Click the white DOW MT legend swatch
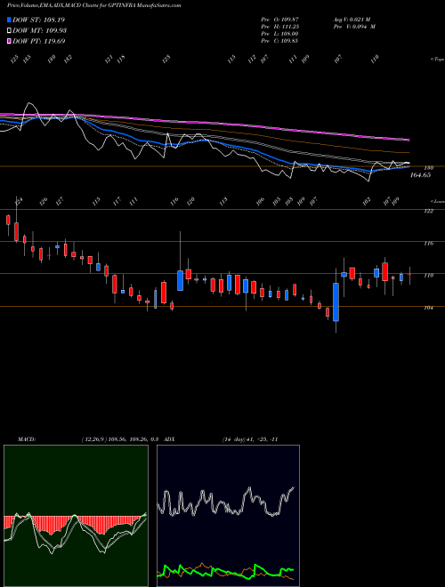Screen dimensions: 445x587 click(9, 30)
